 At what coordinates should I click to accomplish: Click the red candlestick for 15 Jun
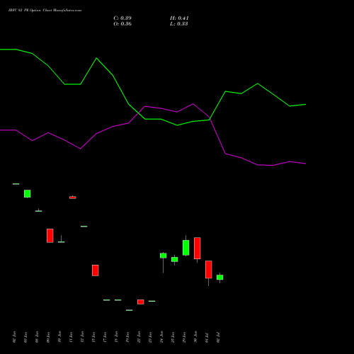coord(96,270)
